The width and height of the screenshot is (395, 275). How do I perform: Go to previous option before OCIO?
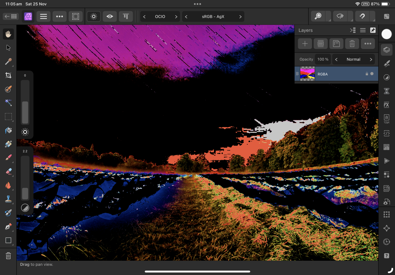coord(144,17)
